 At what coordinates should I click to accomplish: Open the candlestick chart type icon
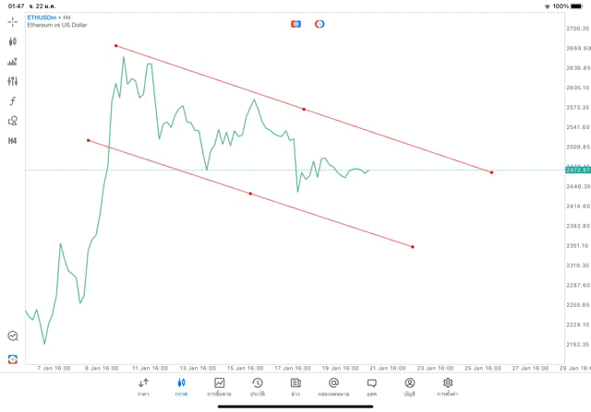coord(13,41)
